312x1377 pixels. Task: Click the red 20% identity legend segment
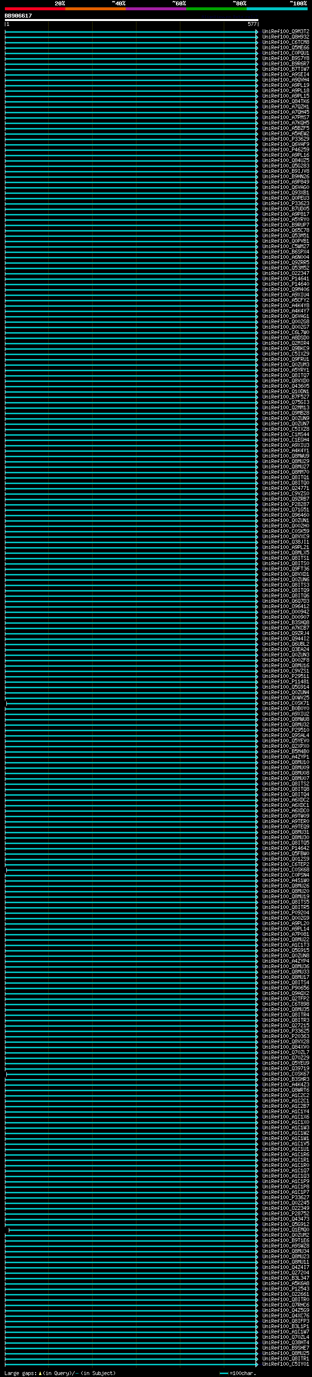coord(35,9)
